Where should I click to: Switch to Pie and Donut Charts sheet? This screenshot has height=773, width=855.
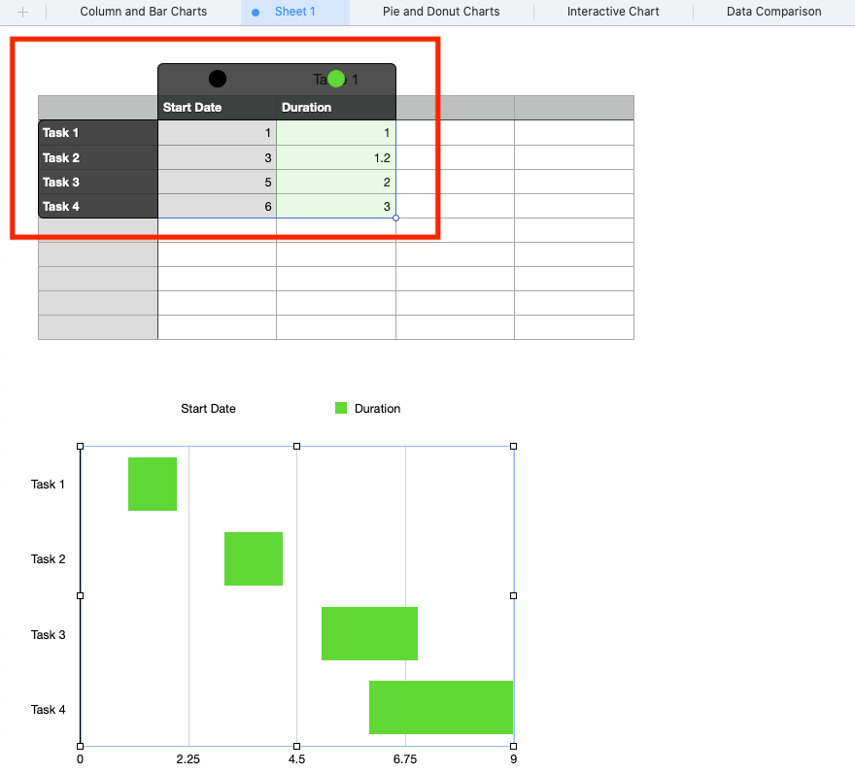tap(441, 13)
